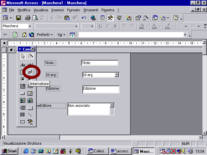
Task: Select the Command Button tool in toolbox
Action: [23, 94]
